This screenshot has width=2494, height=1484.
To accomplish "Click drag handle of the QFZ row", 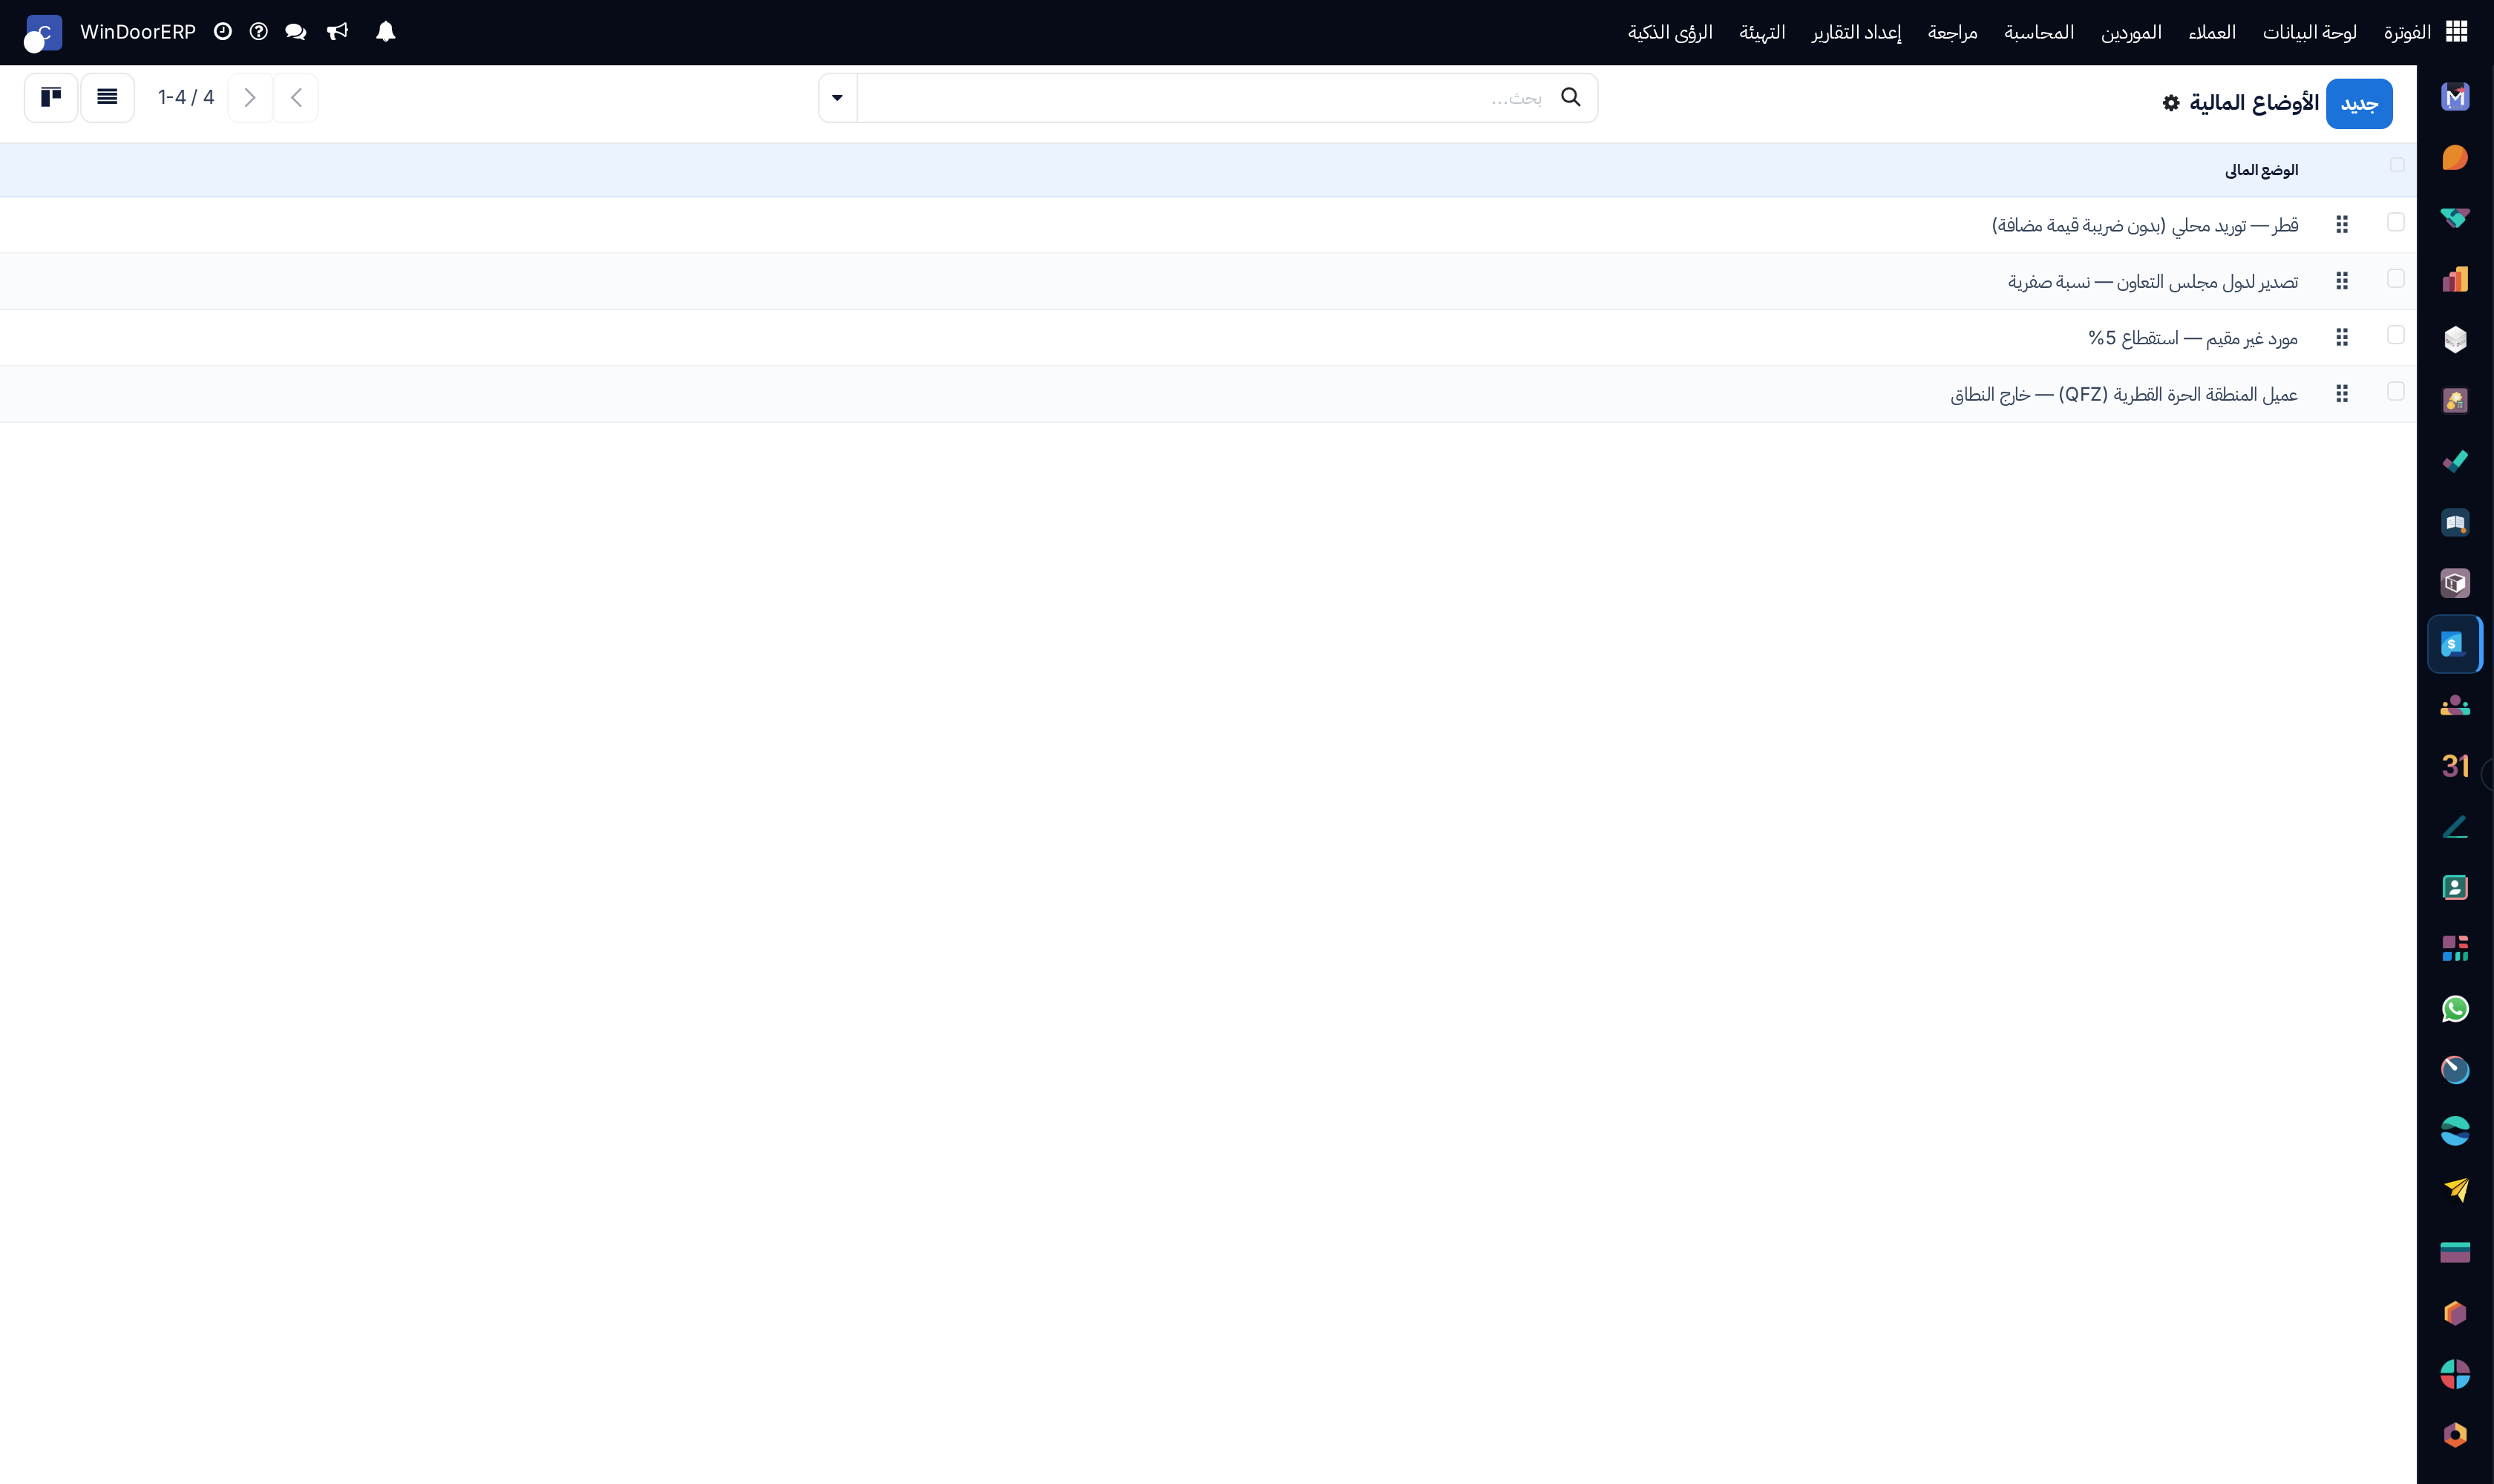I will (x=2342, y=394).
